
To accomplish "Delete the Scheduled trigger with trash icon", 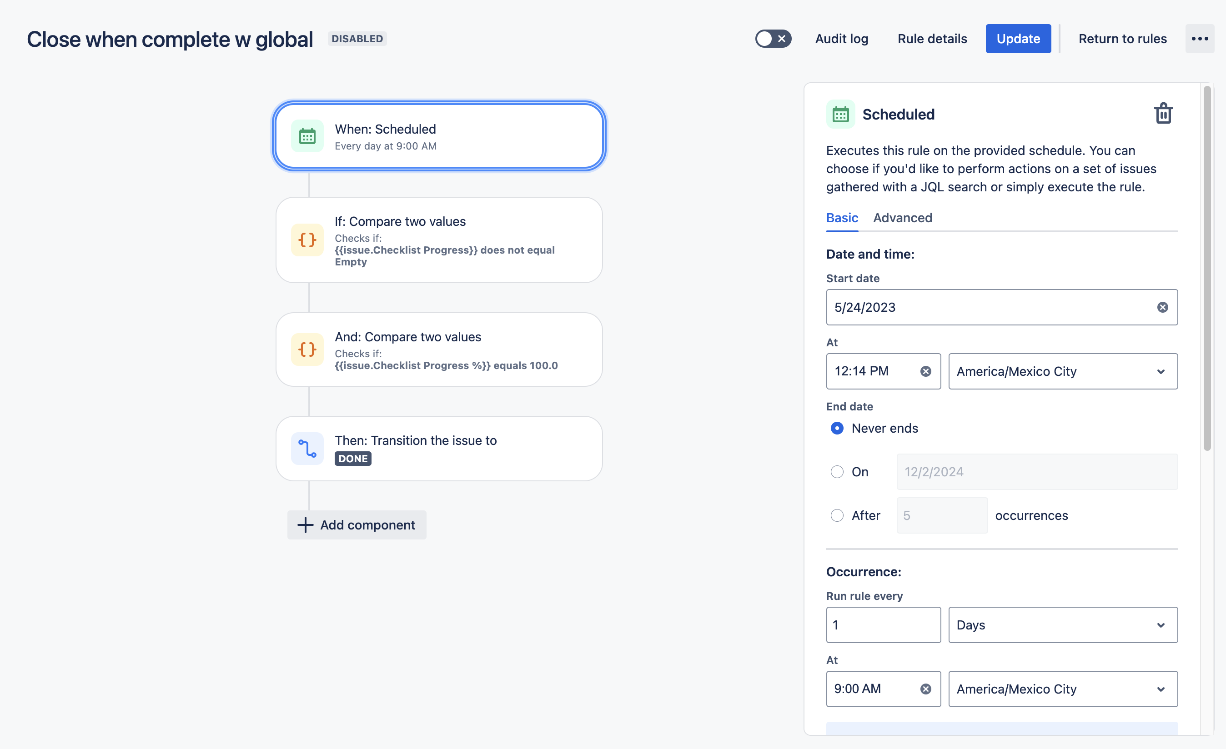I will pos(1163,114).
